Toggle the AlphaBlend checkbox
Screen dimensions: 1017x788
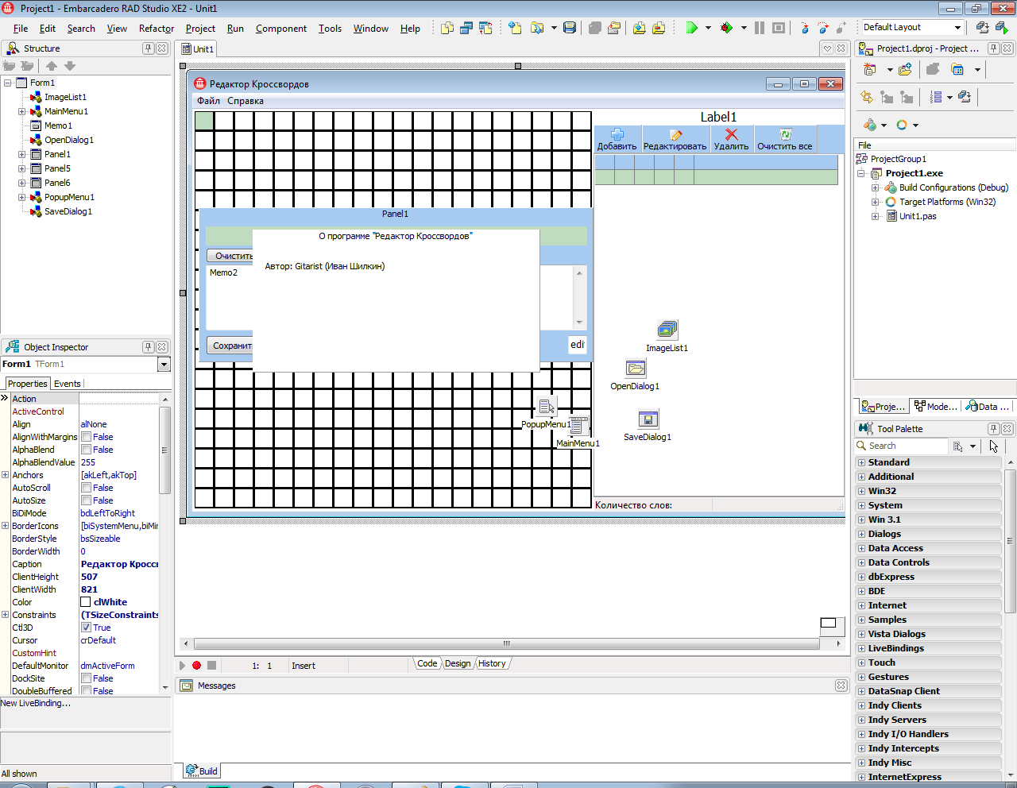[x=86, y=450]
